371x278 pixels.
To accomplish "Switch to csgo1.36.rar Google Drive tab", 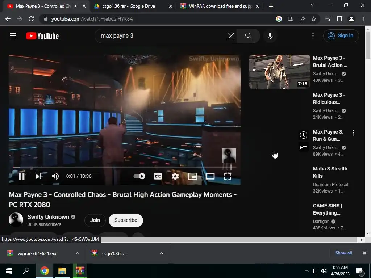I will coord(129,6).
